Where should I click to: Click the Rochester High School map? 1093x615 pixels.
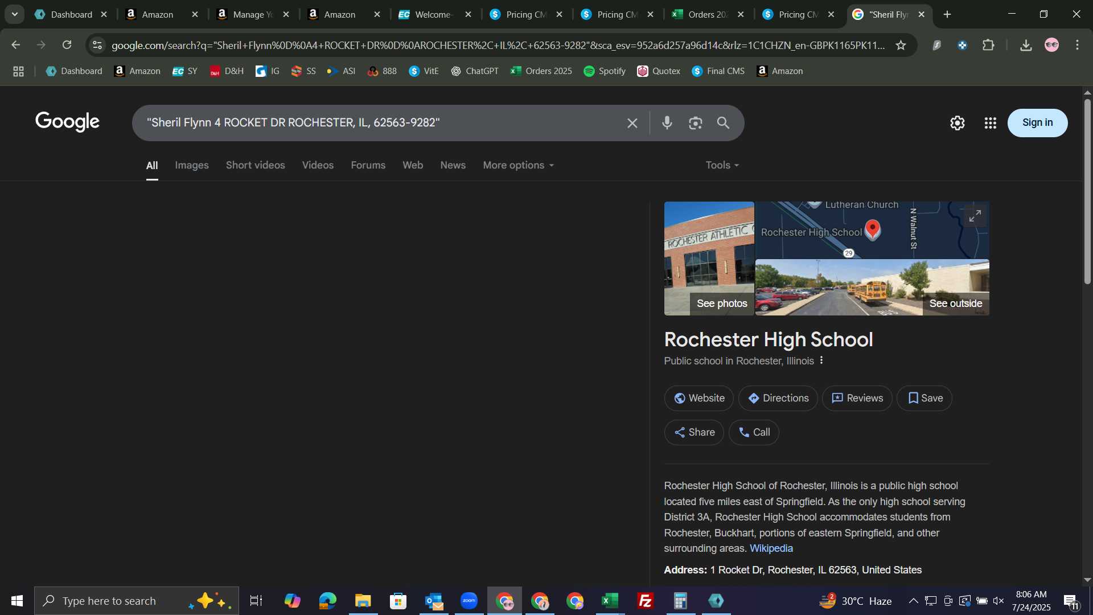point(872,230)
